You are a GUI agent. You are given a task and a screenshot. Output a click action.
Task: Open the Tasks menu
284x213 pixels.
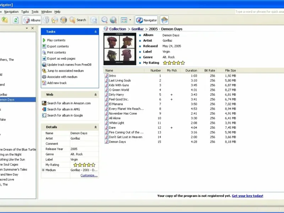(x=25, y=12)
